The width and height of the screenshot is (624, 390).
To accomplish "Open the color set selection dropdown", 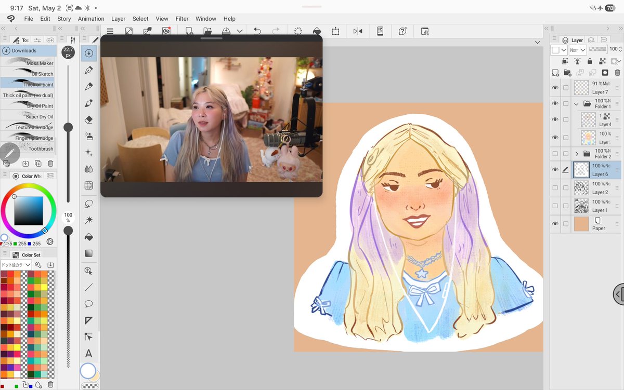I will (16, 265).
